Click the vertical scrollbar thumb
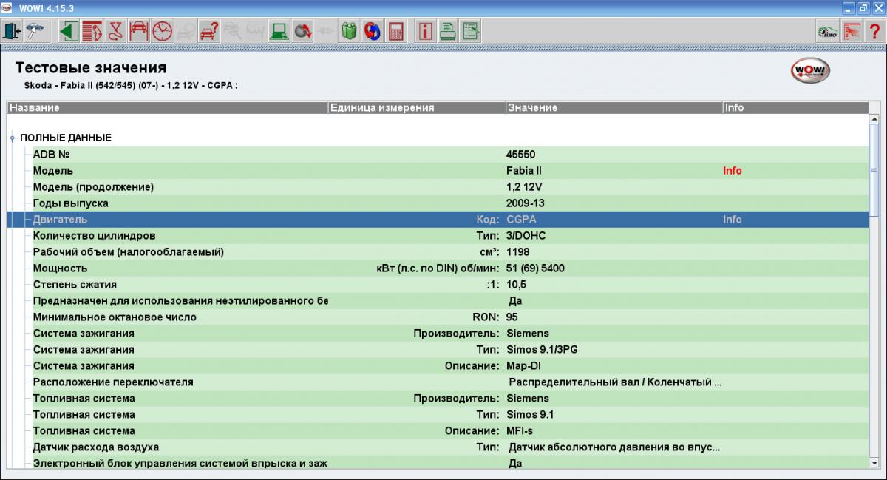Viewport: 887px width, 480px height. point(875,170)
